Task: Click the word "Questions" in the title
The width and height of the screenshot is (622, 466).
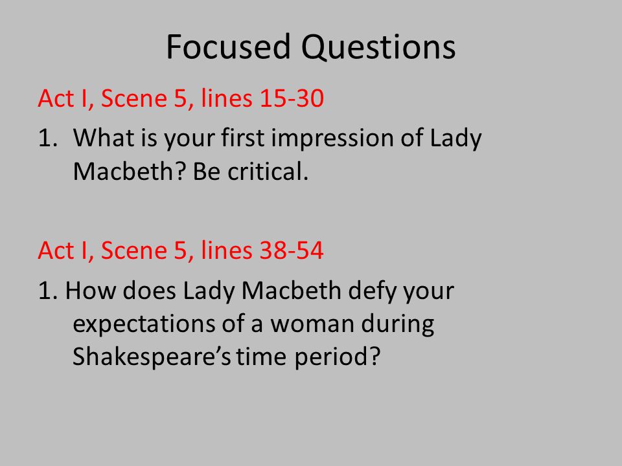Action: coord(378,49)
